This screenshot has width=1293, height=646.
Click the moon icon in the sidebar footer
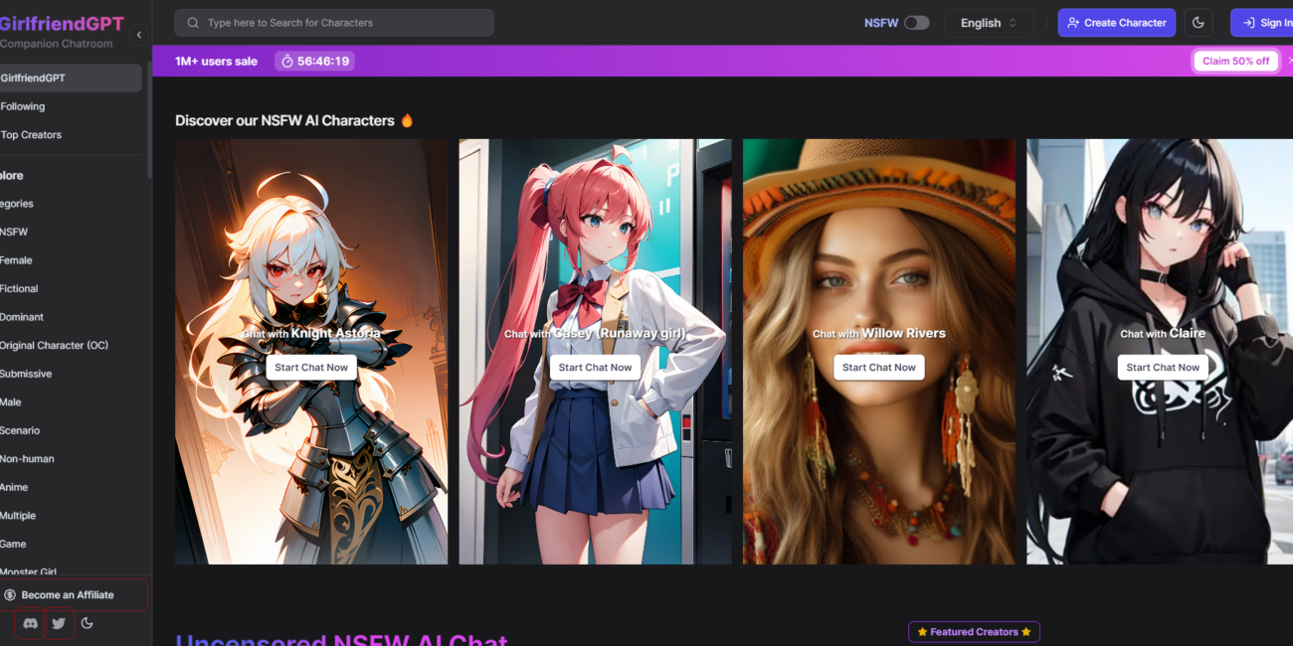(88, 623)
